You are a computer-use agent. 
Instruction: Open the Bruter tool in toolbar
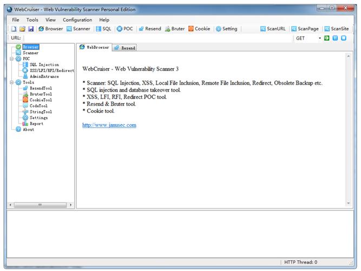(174, 29)
